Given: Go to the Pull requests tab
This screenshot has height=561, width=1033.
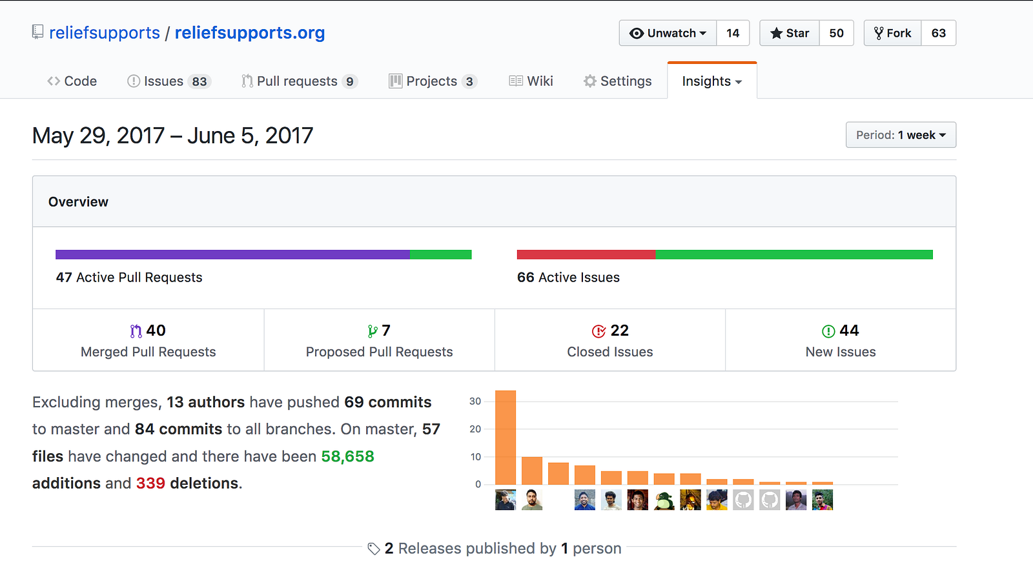Looking at the screenshot, I should 300,81.
